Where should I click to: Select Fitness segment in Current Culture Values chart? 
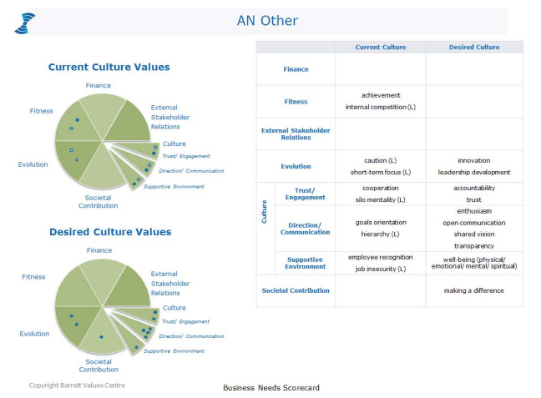click(x=75, y=123)
